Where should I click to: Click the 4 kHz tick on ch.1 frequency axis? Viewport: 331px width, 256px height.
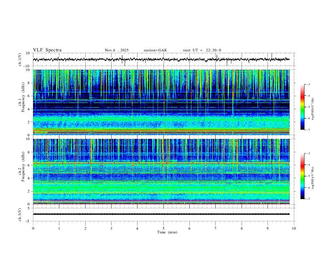tap(29, 109)
